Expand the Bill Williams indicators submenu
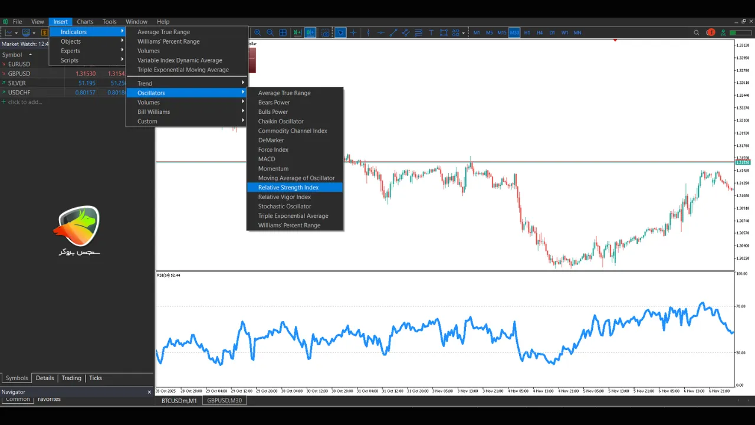755x425 pixels. click(x=154, y=112)
